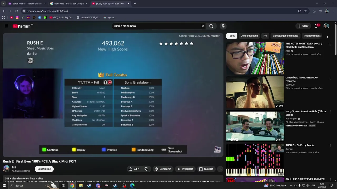Click the page vertical scrollbar
337x189 pixels.
pos(336,39)
